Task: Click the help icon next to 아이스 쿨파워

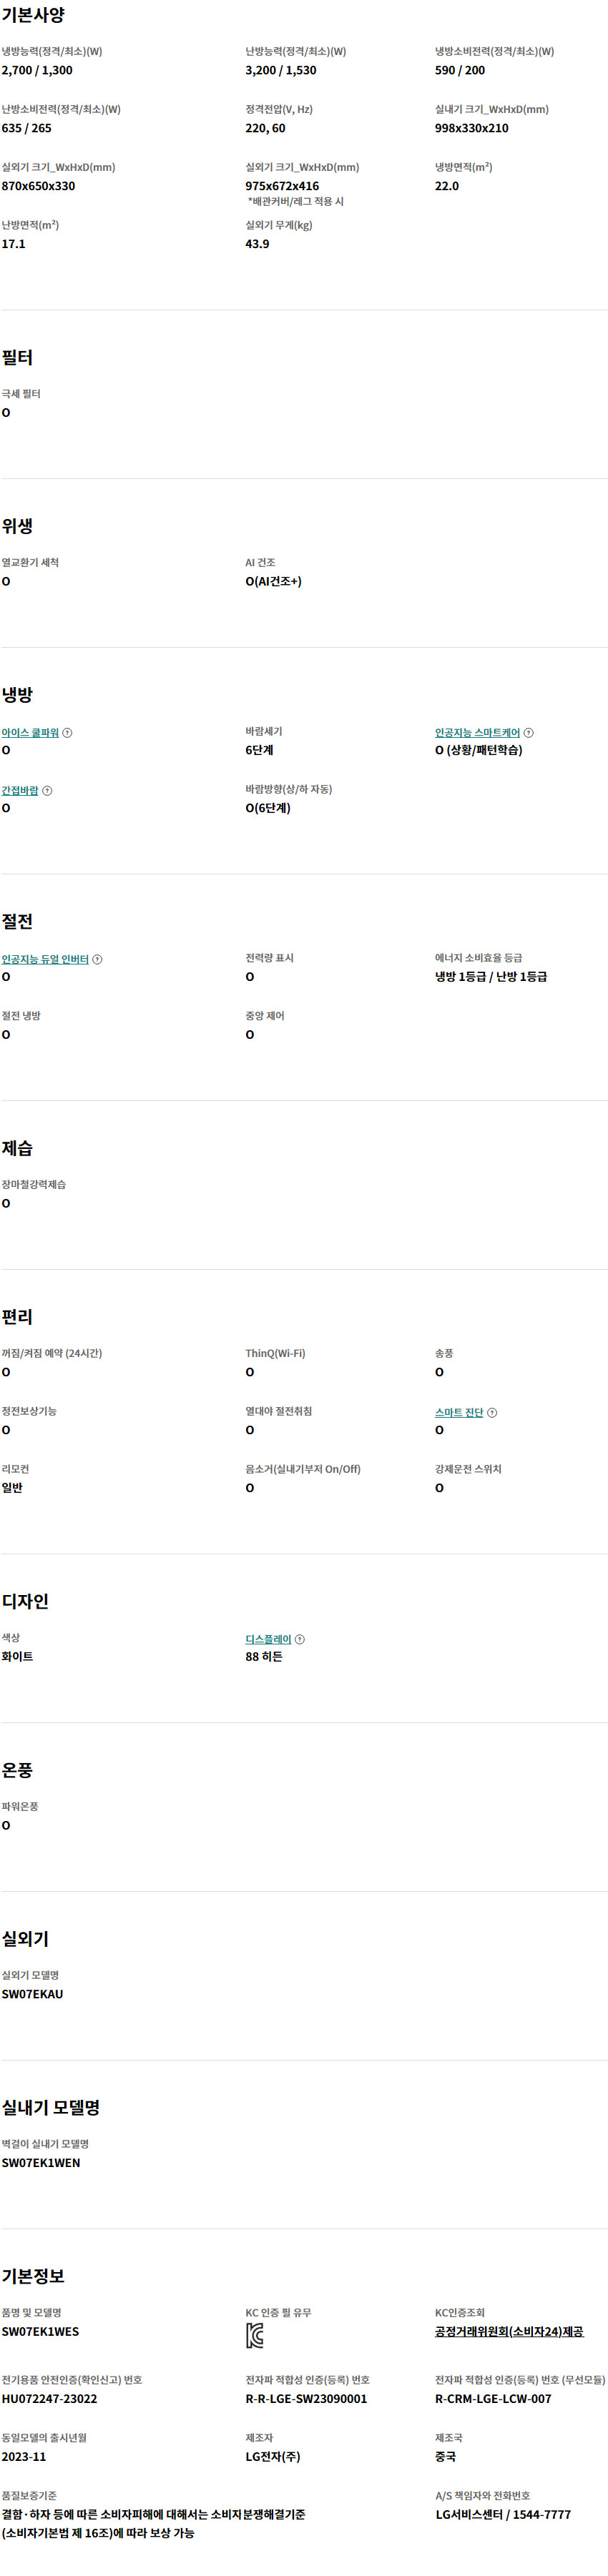Action: pyautogui.click(x=67, y=733)
